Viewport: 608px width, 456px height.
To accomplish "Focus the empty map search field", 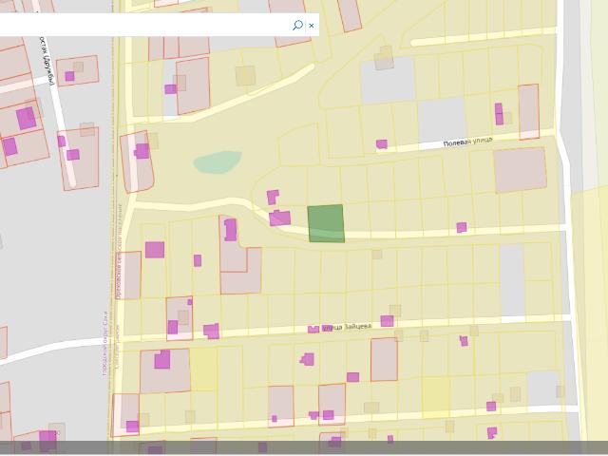I will tap(143, 25).
